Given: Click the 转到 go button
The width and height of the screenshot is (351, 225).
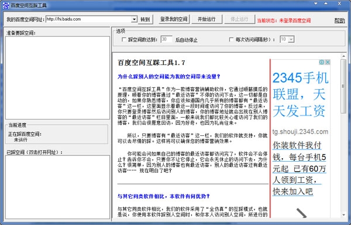Looking at the screenshot, I should coord(145,19).
